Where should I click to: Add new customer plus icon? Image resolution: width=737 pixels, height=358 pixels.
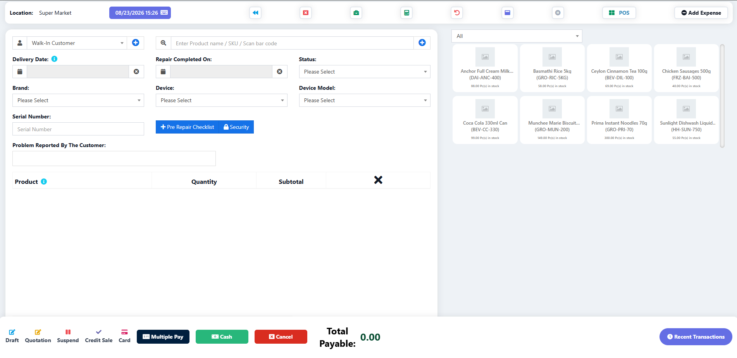(136, 43)
